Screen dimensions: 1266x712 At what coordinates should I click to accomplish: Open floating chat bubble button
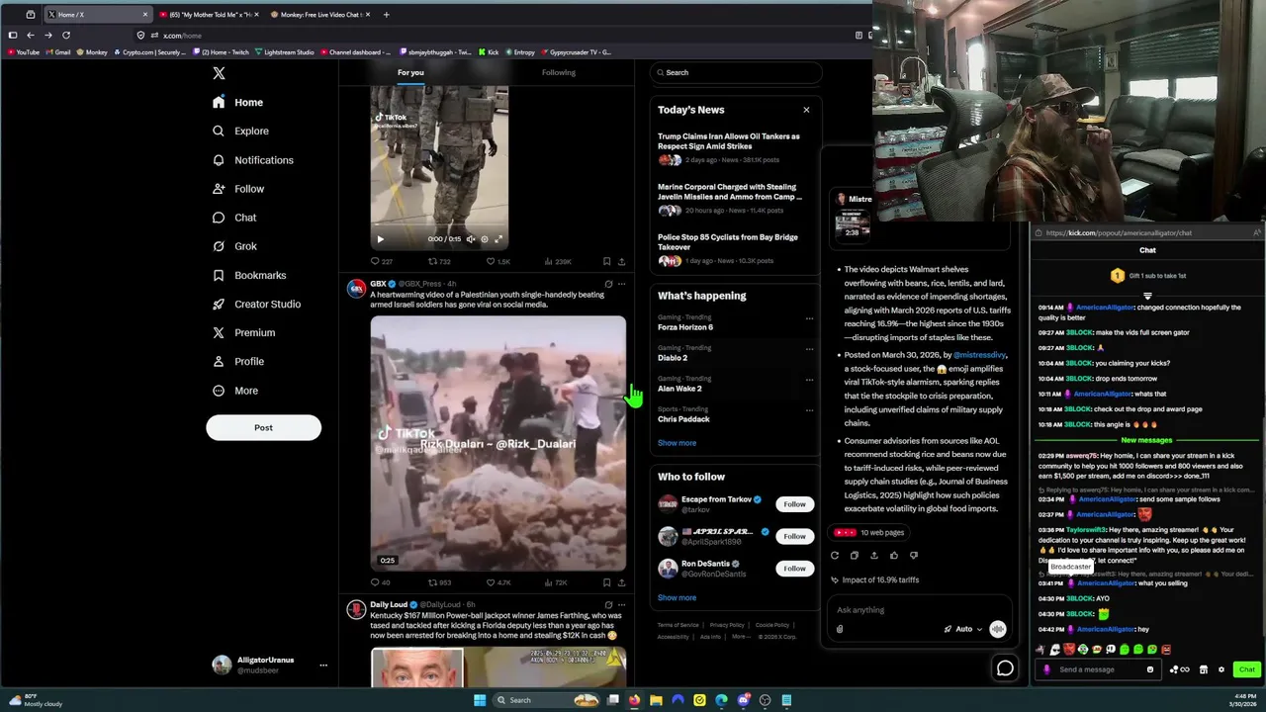coord(1005,668)
